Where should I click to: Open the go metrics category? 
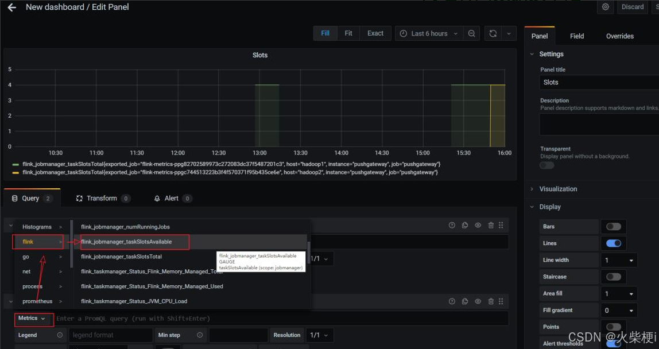(41, 257)
